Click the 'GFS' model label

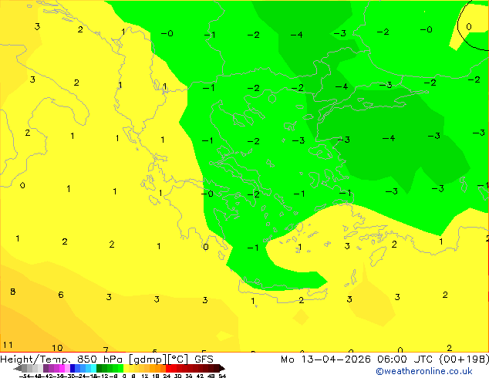tap(204, 359)
